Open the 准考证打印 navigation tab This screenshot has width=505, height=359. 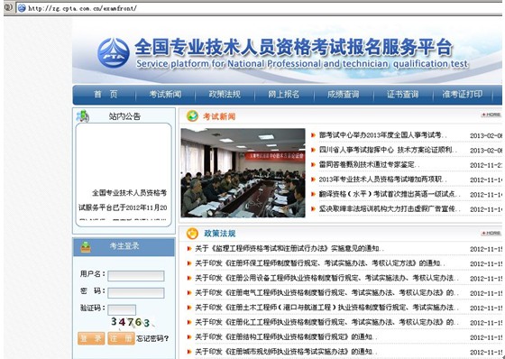click(462, 95)
